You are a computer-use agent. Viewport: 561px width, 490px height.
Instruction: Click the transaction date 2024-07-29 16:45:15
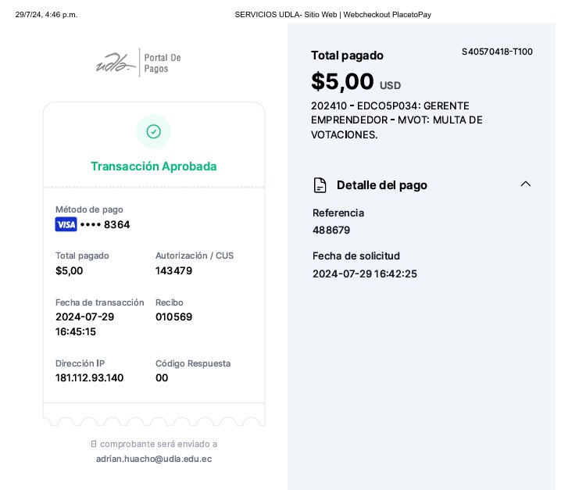[x=84, y=324]
